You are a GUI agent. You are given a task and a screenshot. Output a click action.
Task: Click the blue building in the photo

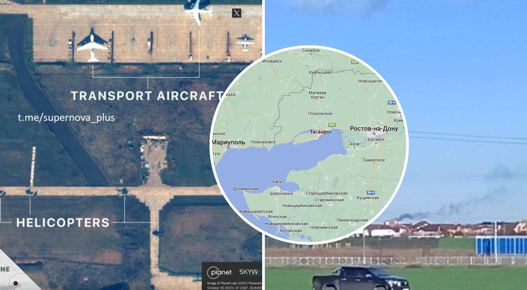[x=501, y=245]
